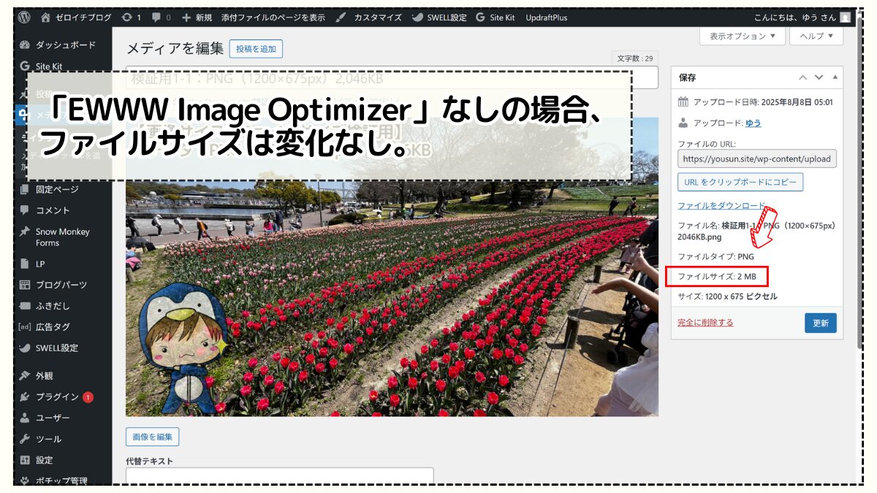Move the 保存 panel up
877x493 pixels.
803,77
